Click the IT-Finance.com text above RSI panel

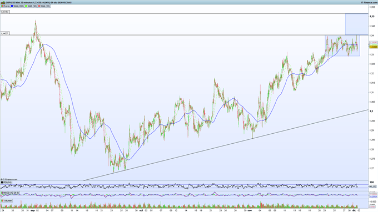[9, 179]
